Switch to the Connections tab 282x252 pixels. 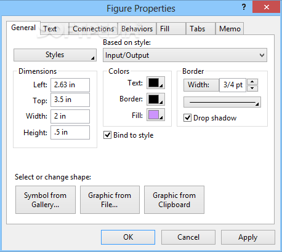(93, 29)
